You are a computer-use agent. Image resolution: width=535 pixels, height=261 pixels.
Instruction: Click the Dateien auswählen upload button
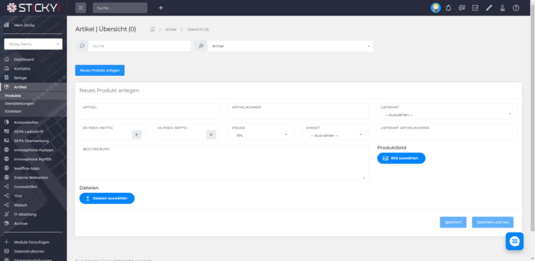[107, 198]
